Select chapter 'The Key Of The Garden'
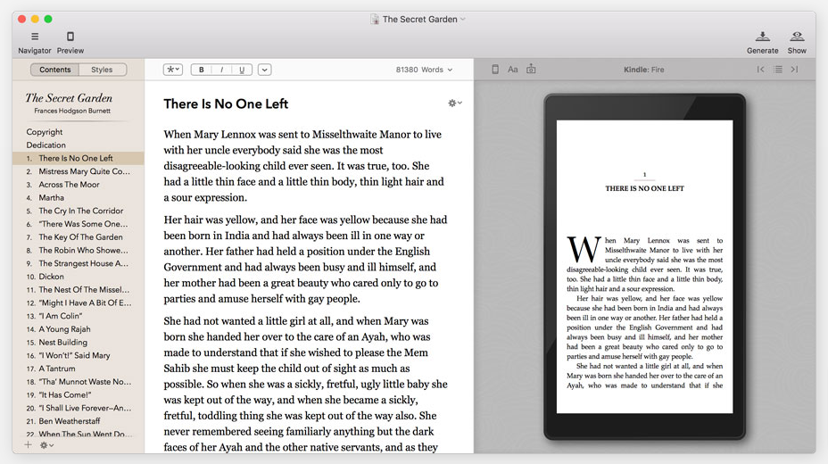Screen dimensions: 828x464 [79, 237]
